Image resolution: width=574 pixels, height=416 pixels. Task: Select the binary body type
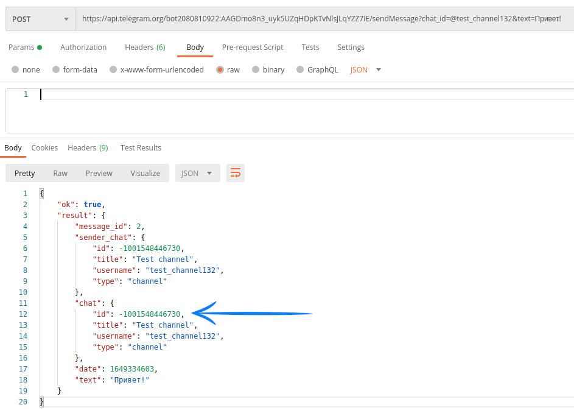point(268,69)
